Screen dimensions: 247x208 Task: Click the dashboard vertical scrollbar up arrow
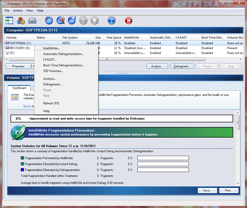(238, 113)
